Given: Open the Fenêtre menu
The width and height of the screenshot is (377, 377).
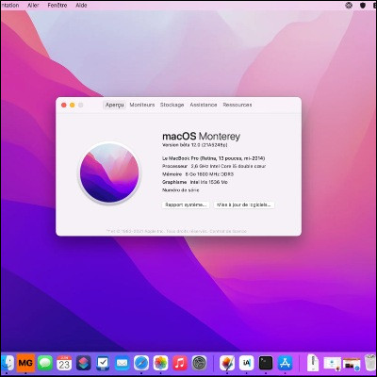Looking at the screenshot, I should [x=57, y=6].
